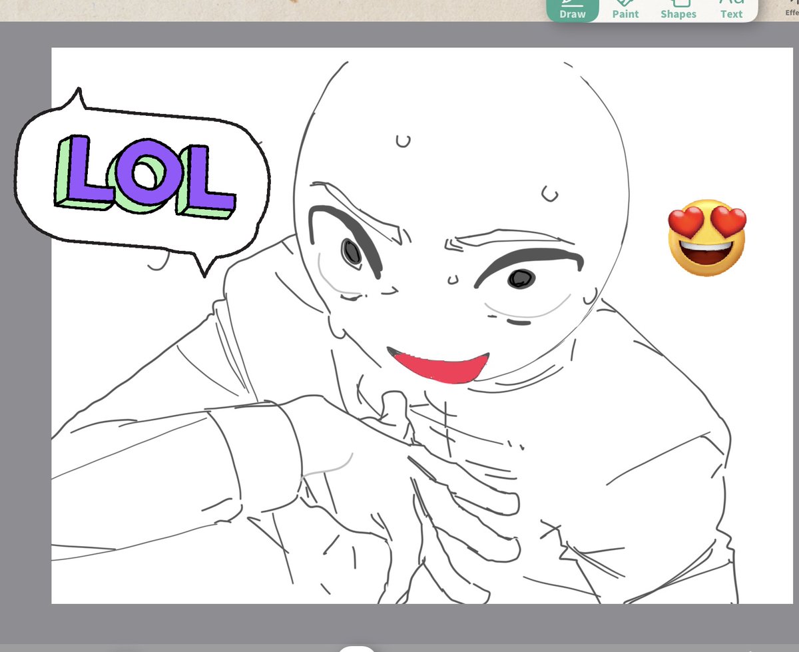The width and height of the screenshot is (799, 652).
Task: Open the partially visible Effects option
Action: pos(792,8)
